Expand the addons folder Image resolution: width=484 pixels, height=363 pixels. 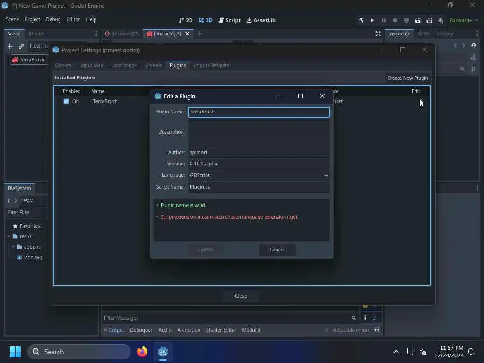(x=13, y=247)
